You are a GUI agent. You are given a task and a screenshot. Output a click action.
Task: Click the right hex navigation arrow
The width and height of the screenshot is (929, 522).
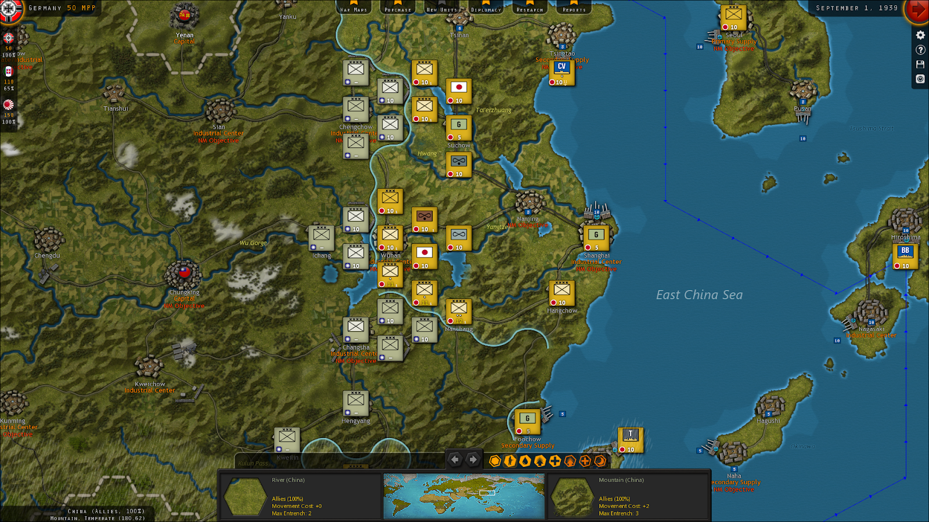(473, 460)
